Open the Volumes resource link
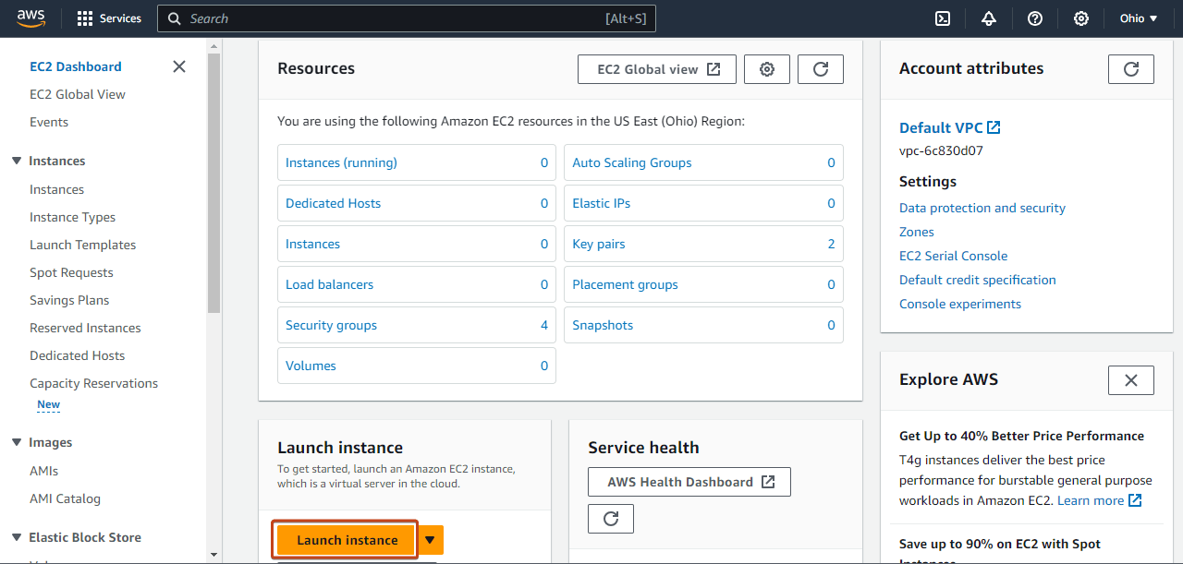Image resolution: width=1183 pixels, height=564 pixels. 311,366
